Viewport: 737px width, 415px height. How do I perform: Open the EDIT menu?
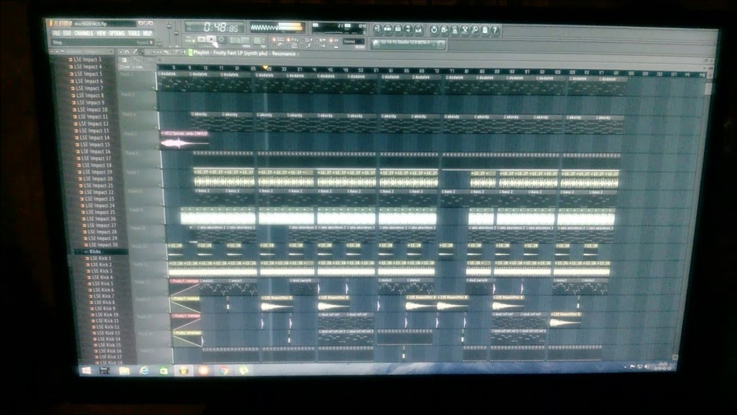(67, 33)
